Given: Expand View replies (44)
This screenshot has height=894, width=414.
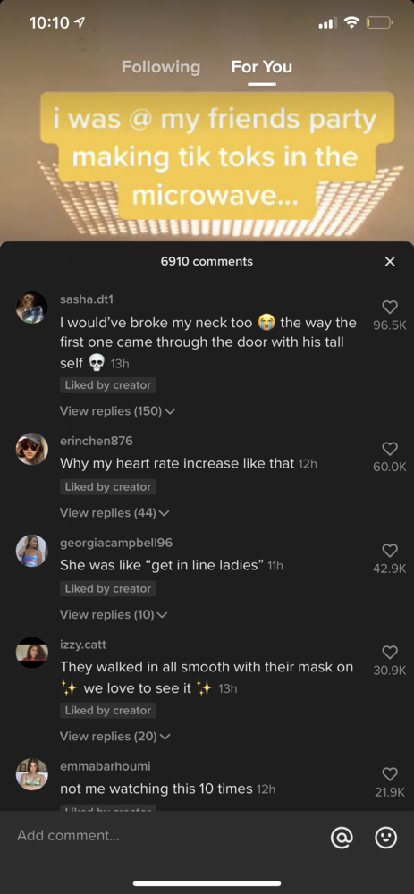Looking at the screenshot, I should (114, 512).
